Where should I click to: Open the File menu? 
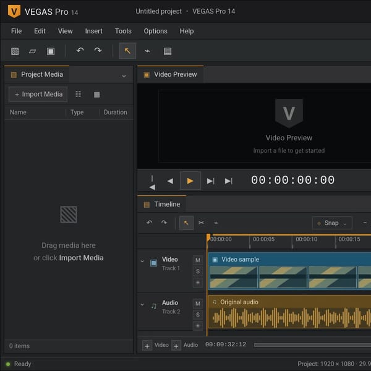[x=16, y=31]
